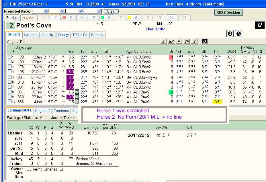Click the green highlighted Br cell 2
Viewport: 266px width, 182px height.
click(171, 92)
